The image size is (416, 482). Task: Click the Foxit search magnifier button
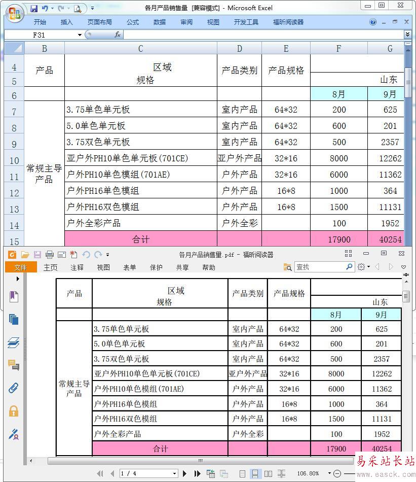pyautogui.click(x=350, y=267)
